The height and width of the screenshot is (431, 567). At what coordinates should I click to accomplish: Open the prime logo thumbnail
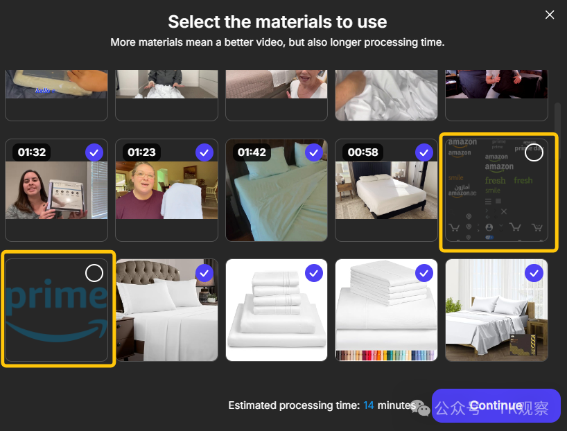(x=56, y=310)
